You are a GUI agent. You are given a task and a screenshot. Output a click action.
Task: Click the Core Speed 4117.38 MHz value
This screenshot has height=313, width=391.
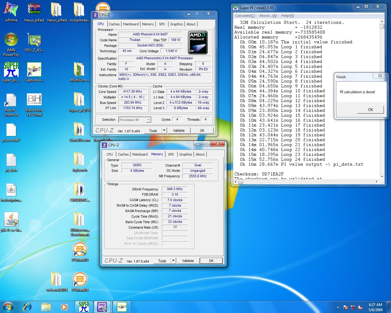tap(133, 92)
